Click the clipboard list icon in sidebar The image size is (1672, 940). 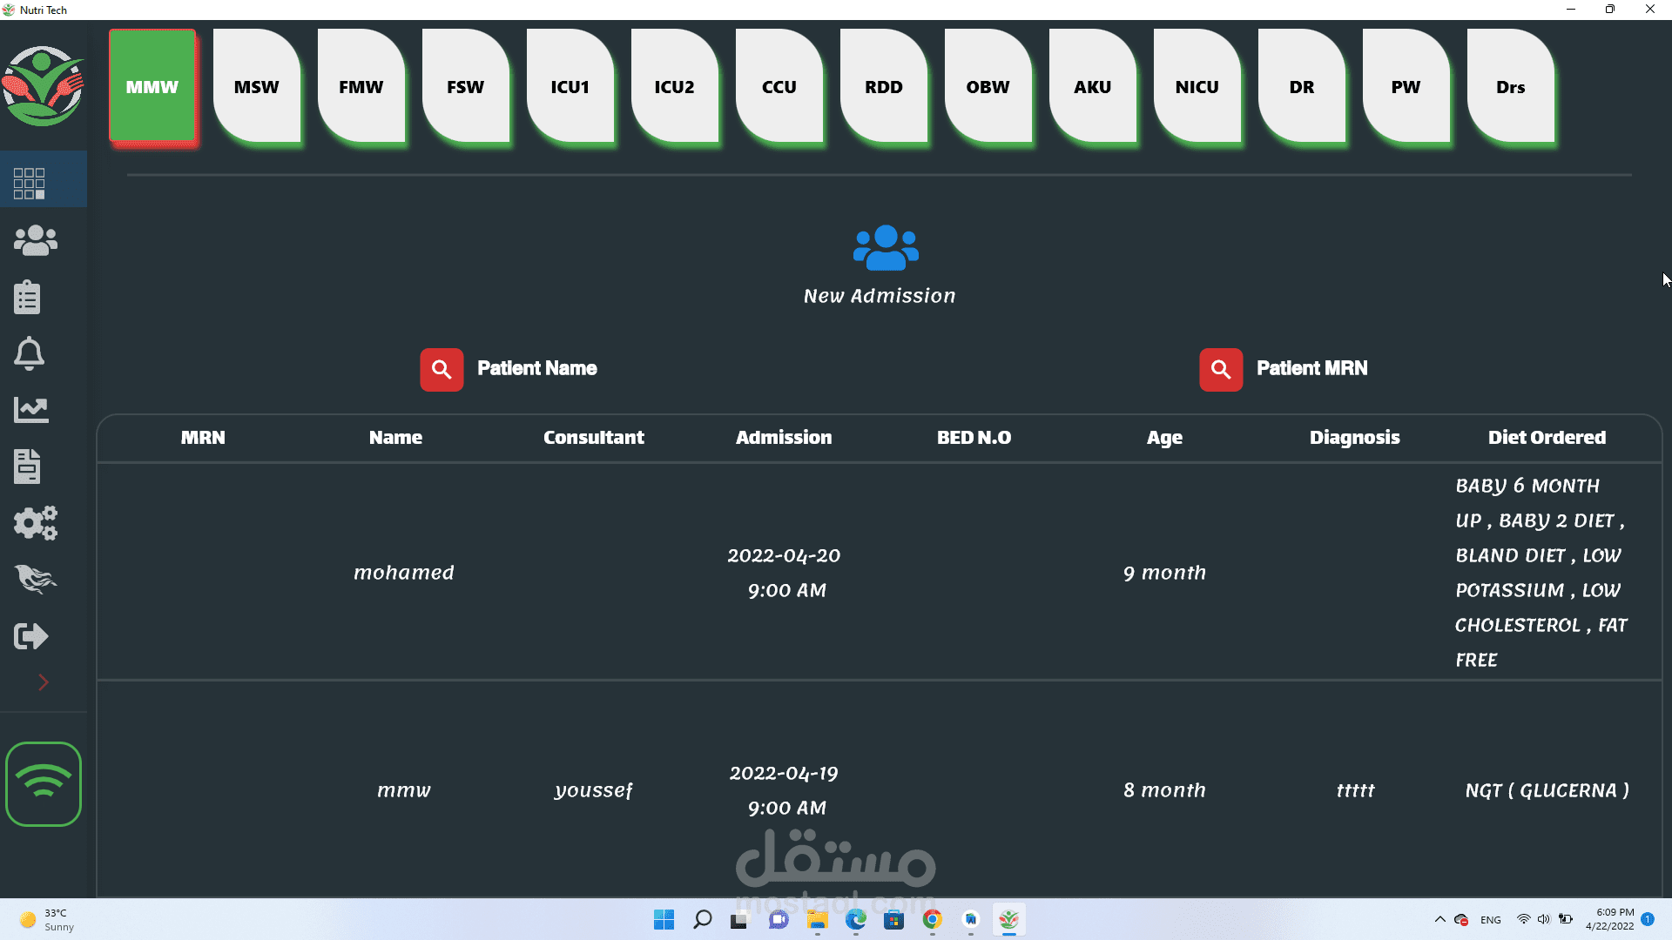28,297
